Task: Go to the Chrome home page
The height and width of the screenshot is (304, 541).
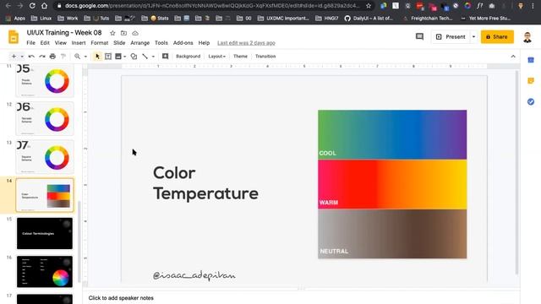Action: pyautogui.click(x=44, y=6)
